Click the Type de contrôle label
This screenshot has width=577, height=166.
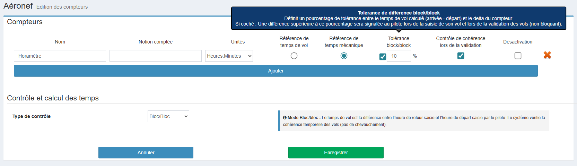[32, 116]
